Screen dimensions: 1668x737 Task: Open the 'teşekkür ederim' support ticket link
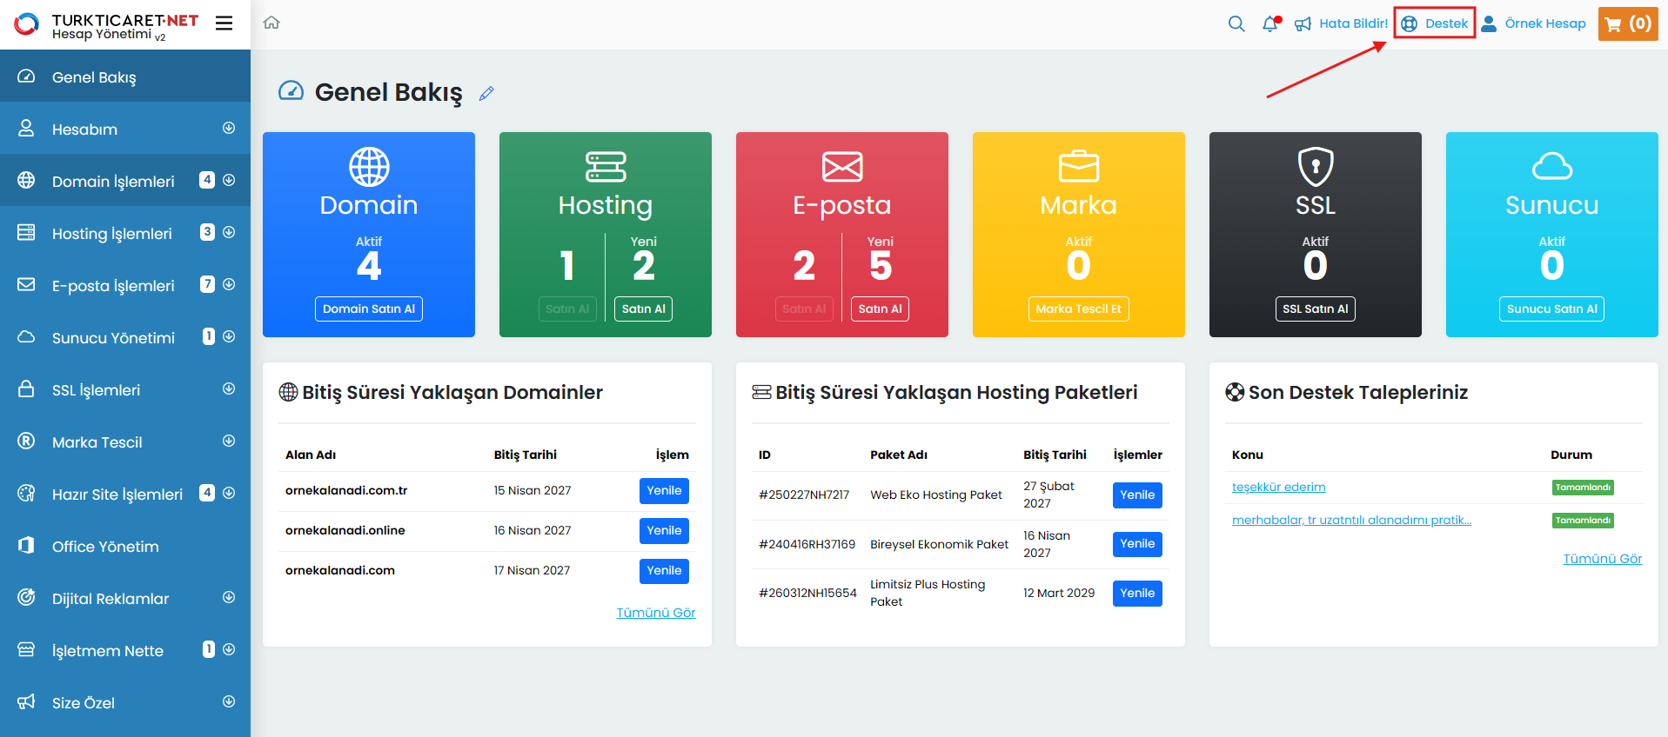[x=1278, y=488]
